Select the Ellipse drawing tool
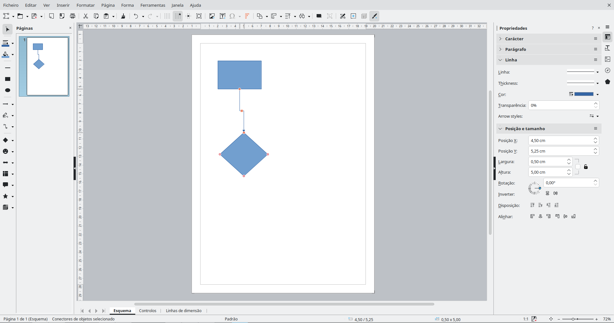The image size is (614, 323). [8, 90]
